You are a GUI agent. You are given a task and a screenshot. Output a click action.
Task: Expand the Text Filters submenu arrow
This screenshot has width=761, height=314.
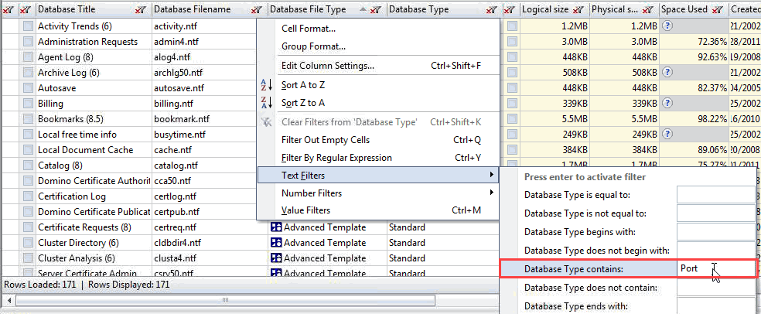(x=492, y=176)
